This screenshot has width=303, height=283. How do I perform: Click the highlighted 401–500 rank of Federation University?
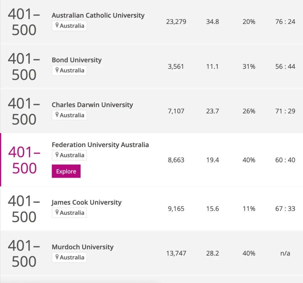tap(24, 160)
